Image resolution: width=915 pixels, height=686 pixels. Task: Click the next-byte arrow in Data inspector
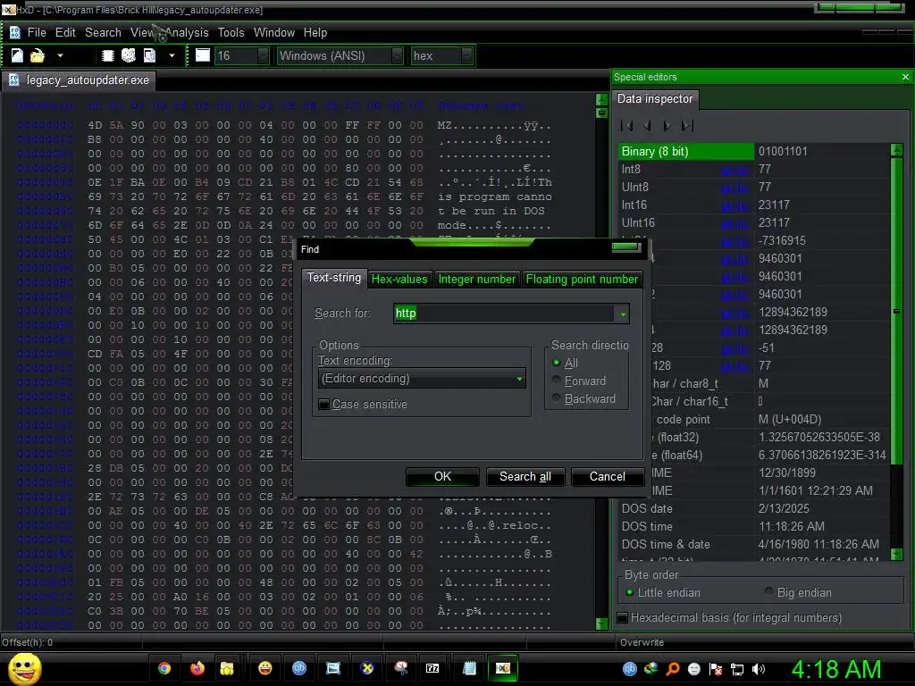pyautogui.click(x=667, y=125)
